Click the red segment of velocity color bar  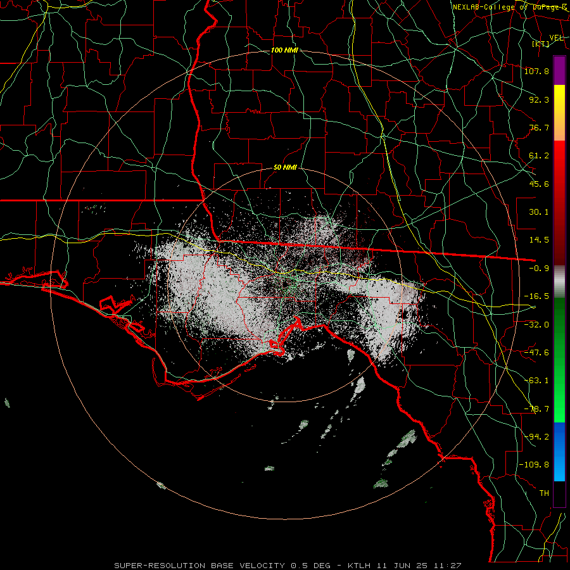pos(559,203)
